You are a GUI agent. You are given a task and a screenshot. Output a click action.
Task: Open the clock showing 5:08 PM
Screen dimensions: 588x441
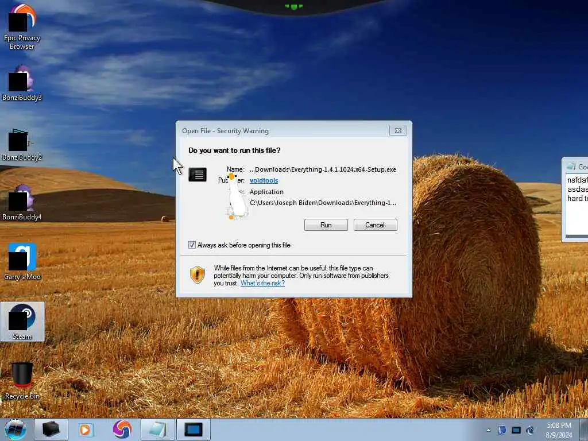click(x=559, y=430)
